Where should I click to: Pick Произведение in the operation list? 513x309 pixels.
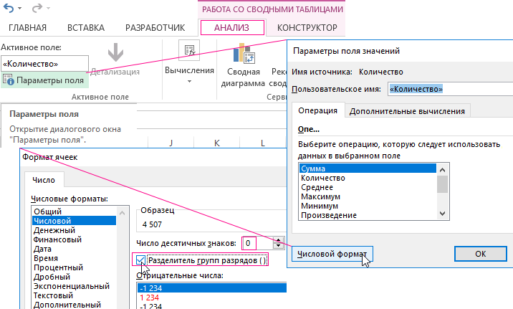click(368, 215)
